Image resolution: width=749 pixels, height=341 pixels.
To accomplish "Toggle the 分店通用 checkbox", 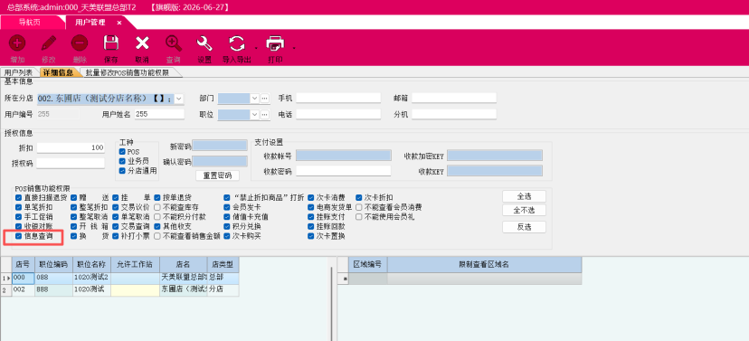I will click(122, 170).
